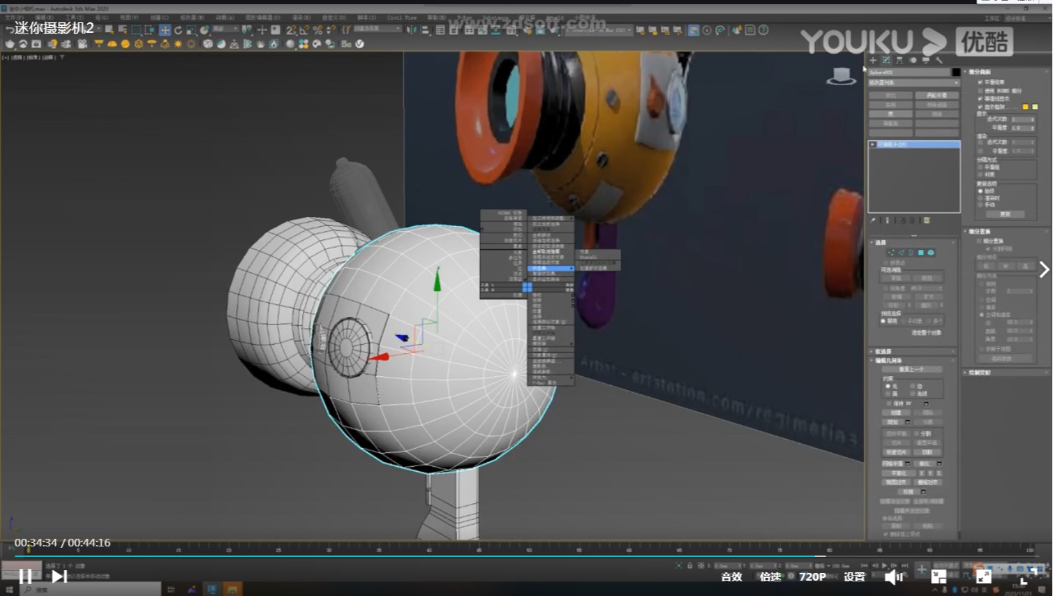Open the 设置 player settings
This screenshot has height=596, width=1053.
[x=854, y=576]
